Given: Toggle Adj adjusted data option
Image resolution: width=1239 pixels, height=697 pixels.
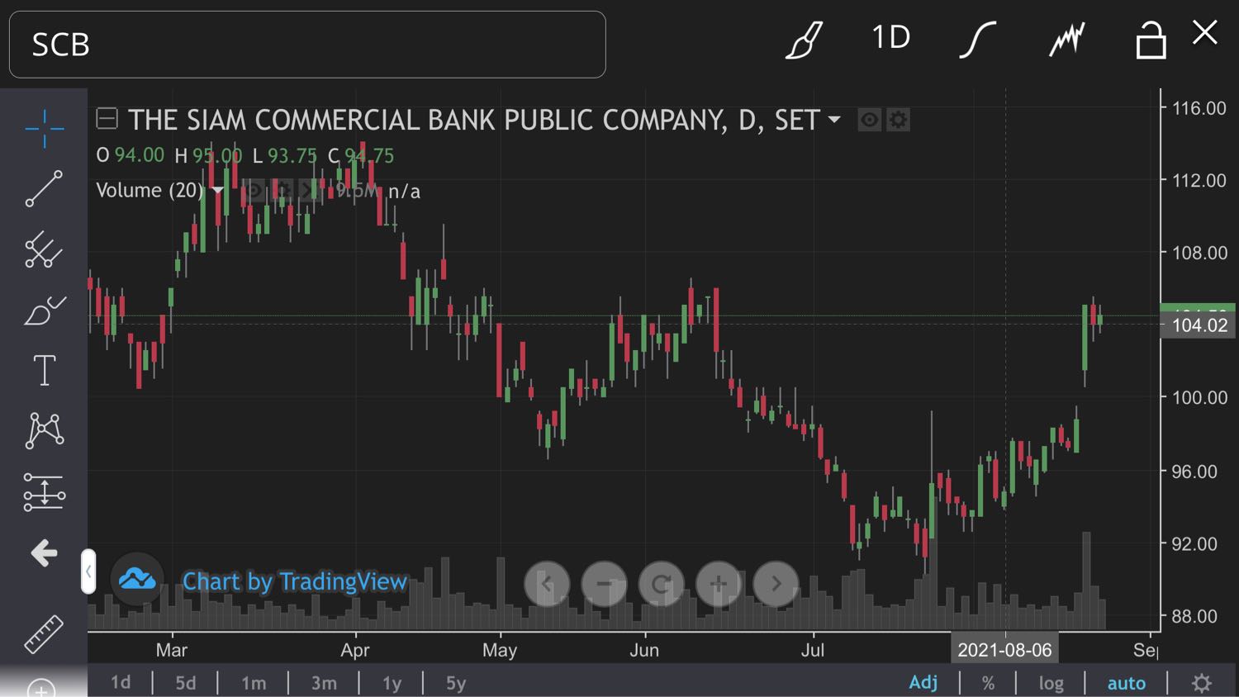Looking at the screenshot, I should (x=923, y=682).
